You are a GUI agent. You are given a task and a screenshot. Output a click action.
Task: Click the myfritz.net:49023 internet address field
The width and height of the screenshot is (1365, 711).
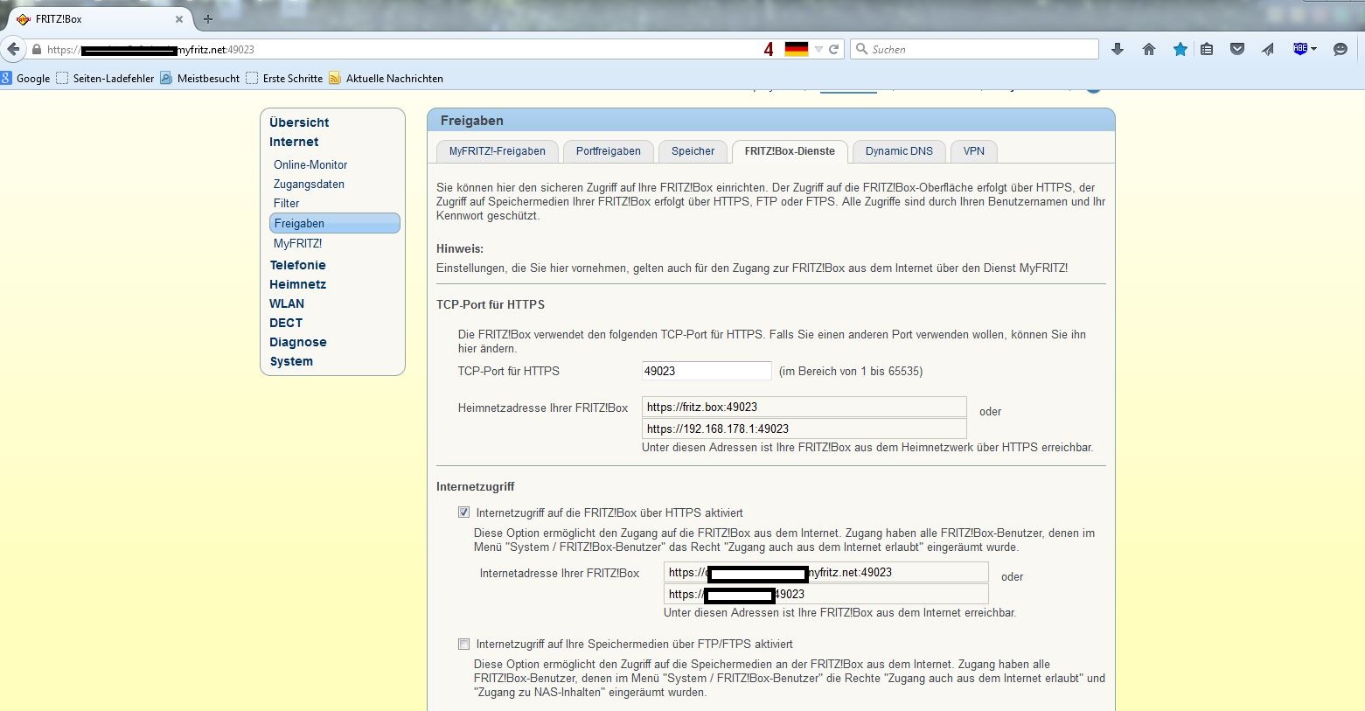826,572
